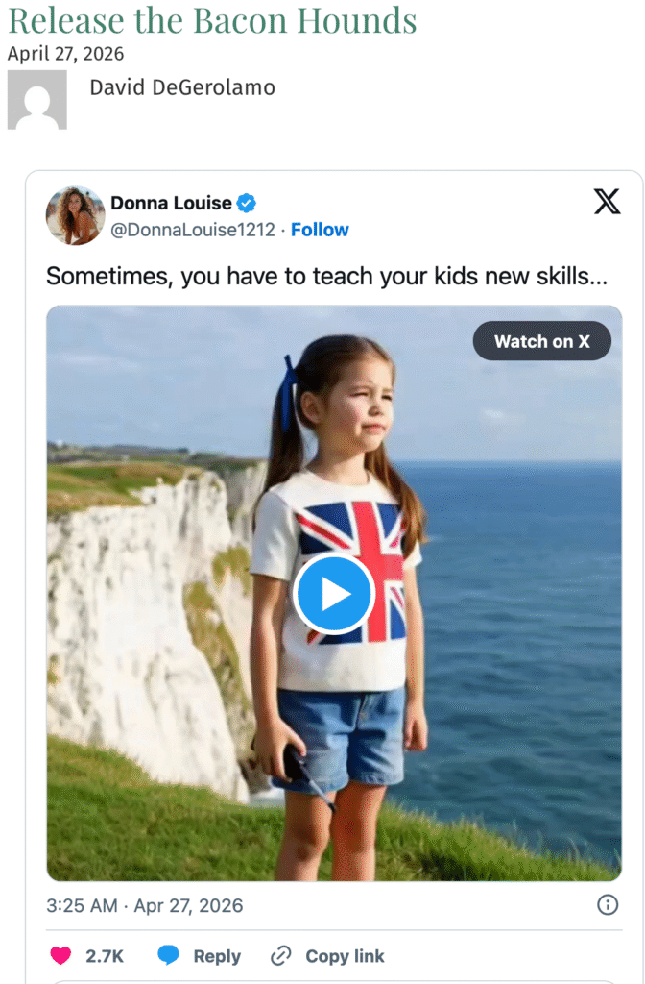Click the grey author avatar placeholder
This screenshot has height=984, width=645.
[x=37, y=99]
